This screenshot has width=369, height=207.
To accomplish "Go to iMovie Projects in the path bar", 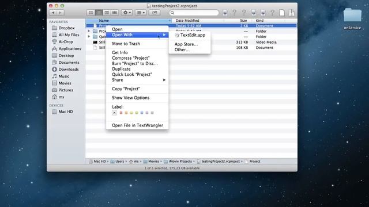I will coord(178,162).
